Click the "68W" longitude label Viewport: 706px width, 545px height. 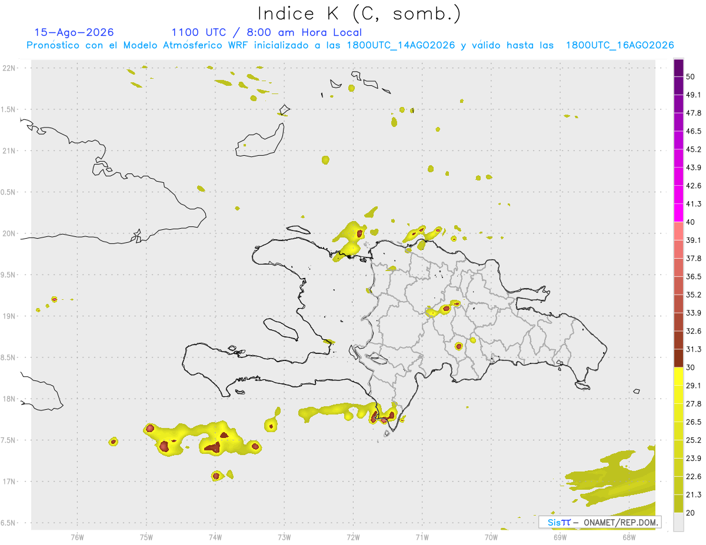(629, 537)
